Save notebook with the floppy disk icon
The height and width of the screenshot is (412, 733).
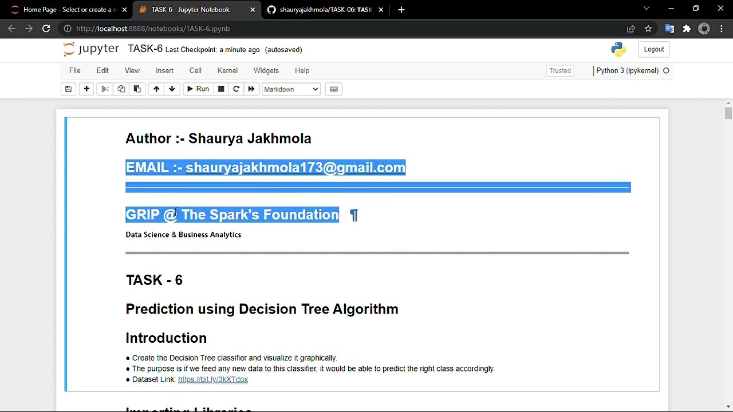click(68, 89)
